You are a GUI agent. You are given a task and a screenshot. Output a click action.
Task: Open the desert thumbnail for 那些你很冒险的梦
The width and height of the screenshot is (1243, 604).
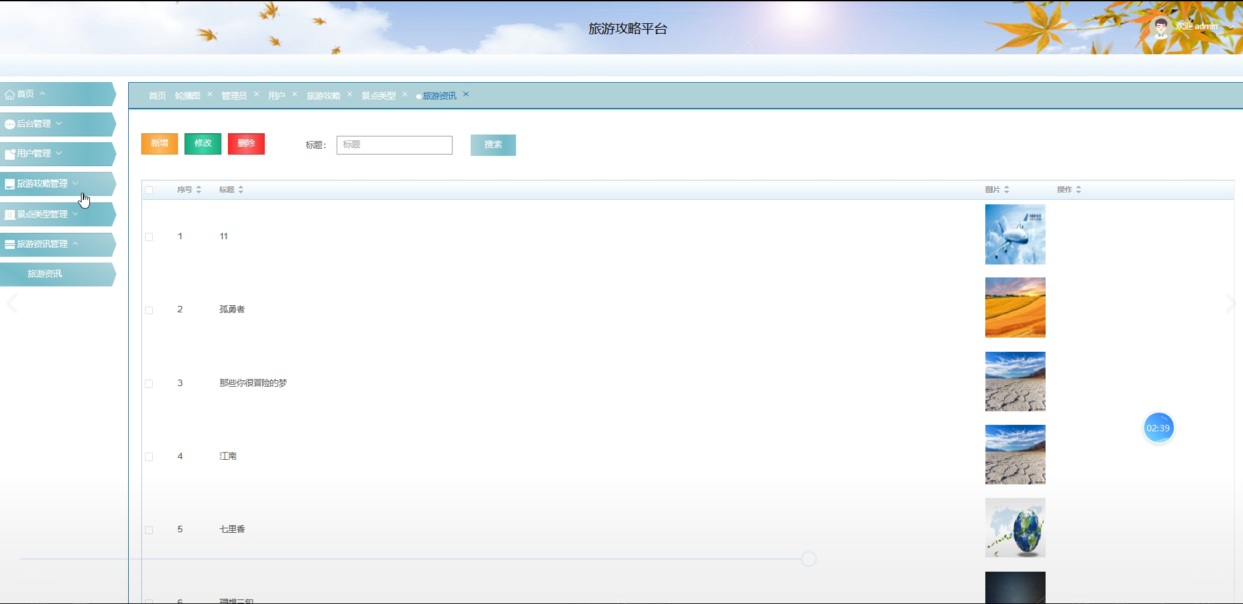tap(1015, 382)
